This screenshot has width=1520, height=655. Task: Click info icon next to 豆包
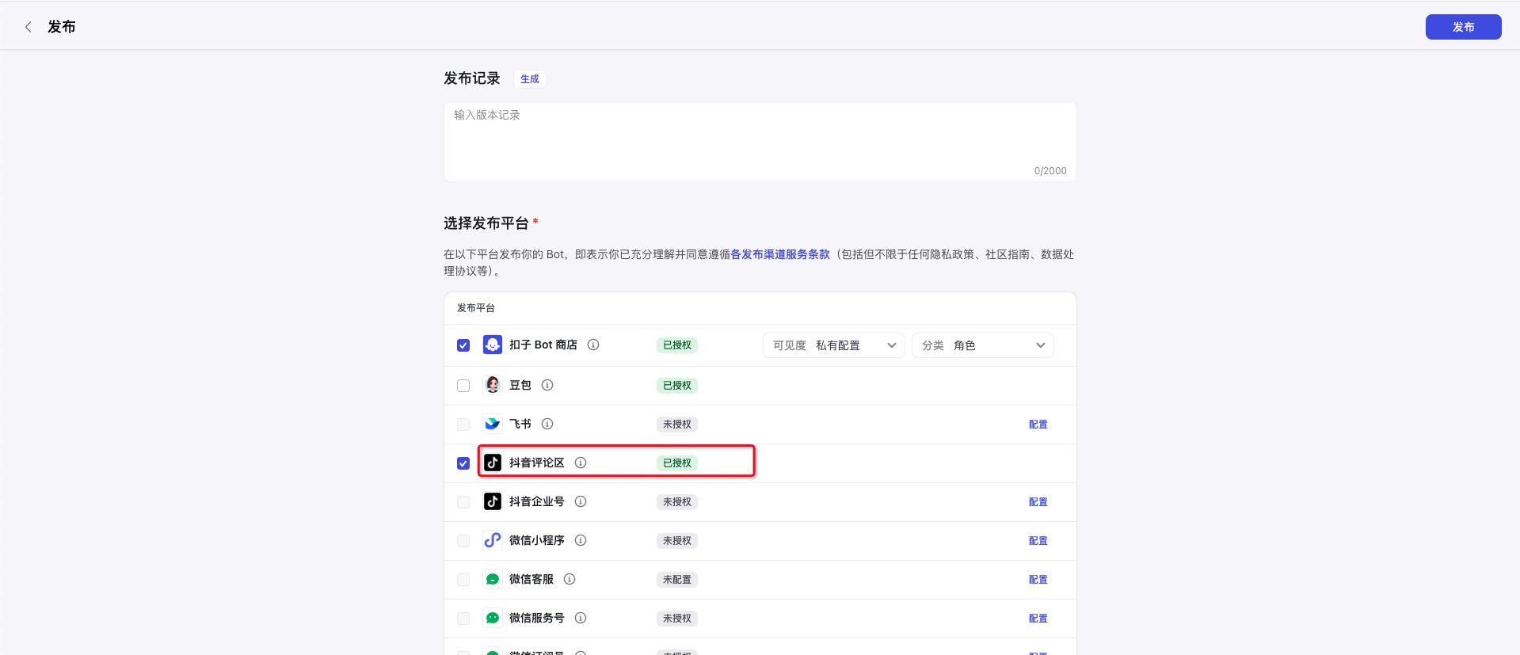547,385
